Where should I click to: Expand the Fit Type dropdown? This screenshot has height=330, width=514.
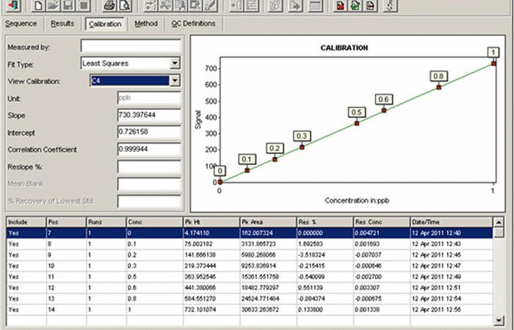[x=175, y=64]
